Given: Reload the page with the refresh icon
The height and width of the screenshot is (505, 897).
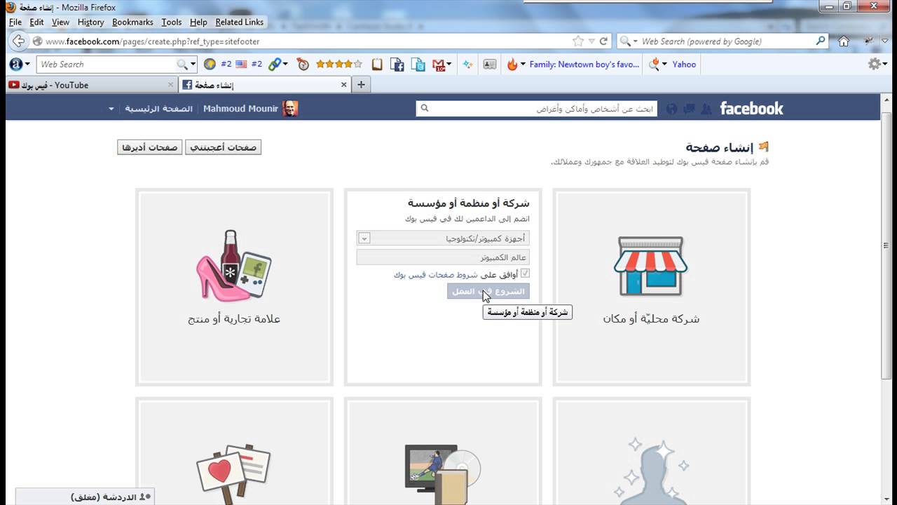Looking at the screenshot, I should 603,41.
